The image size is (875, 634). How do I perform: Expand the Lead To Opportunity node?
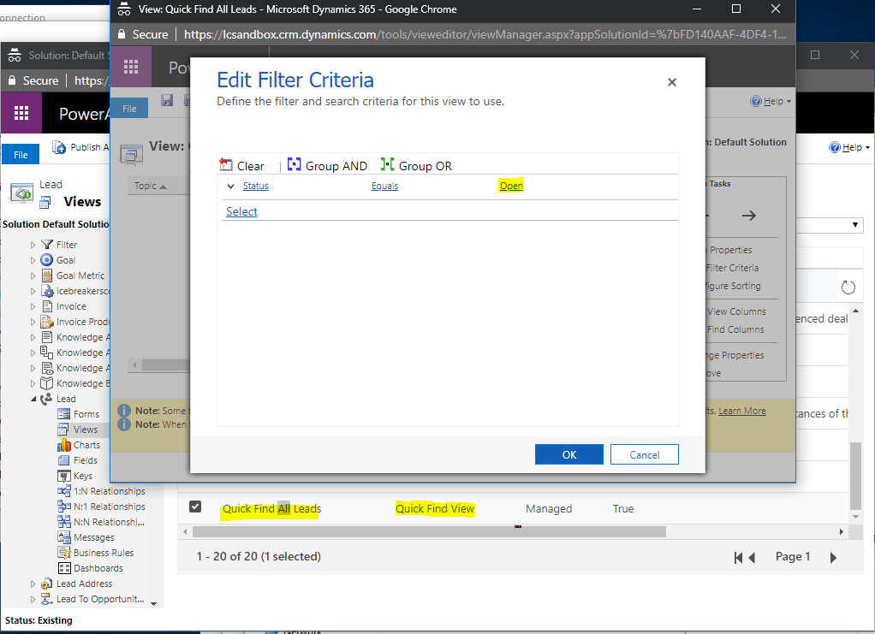pos(33,600)
